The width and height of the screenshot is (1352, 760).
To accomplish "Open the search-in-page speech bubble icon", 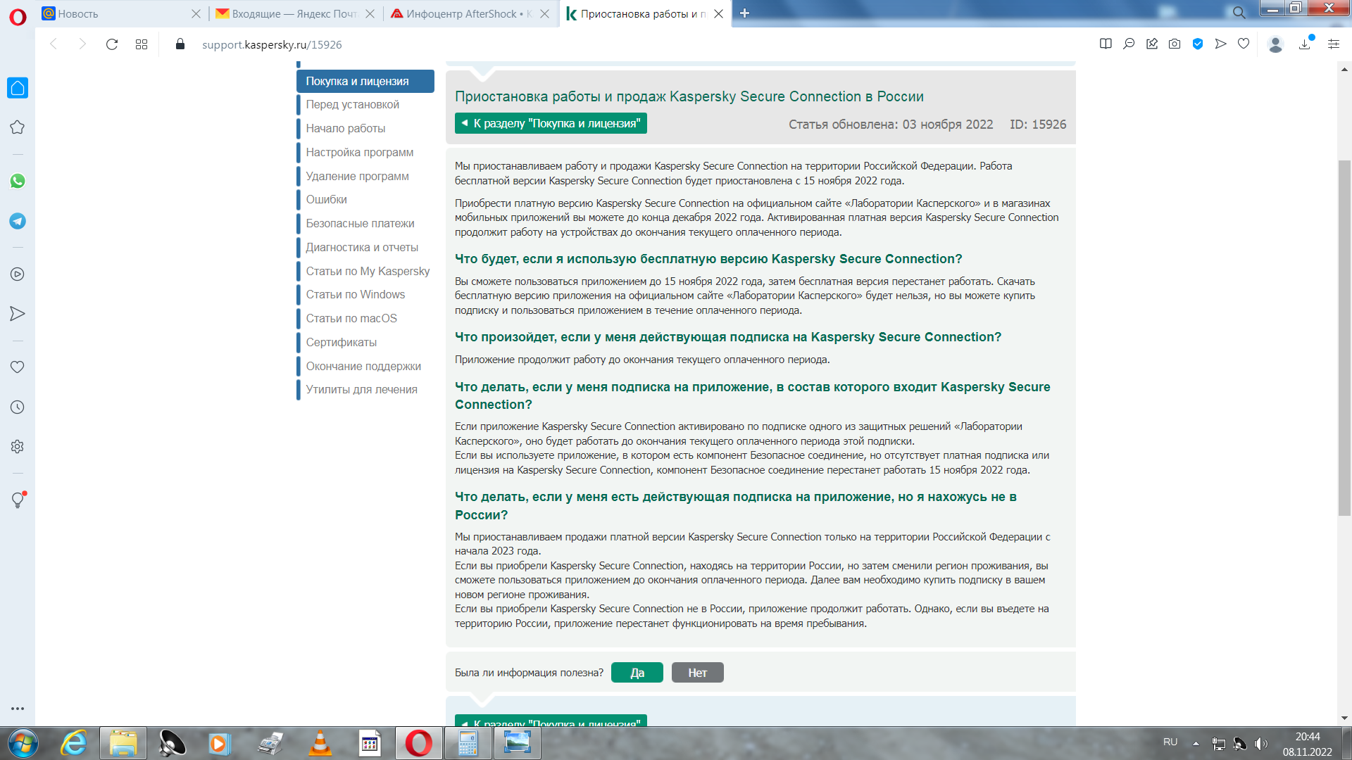I will 1129,44.
